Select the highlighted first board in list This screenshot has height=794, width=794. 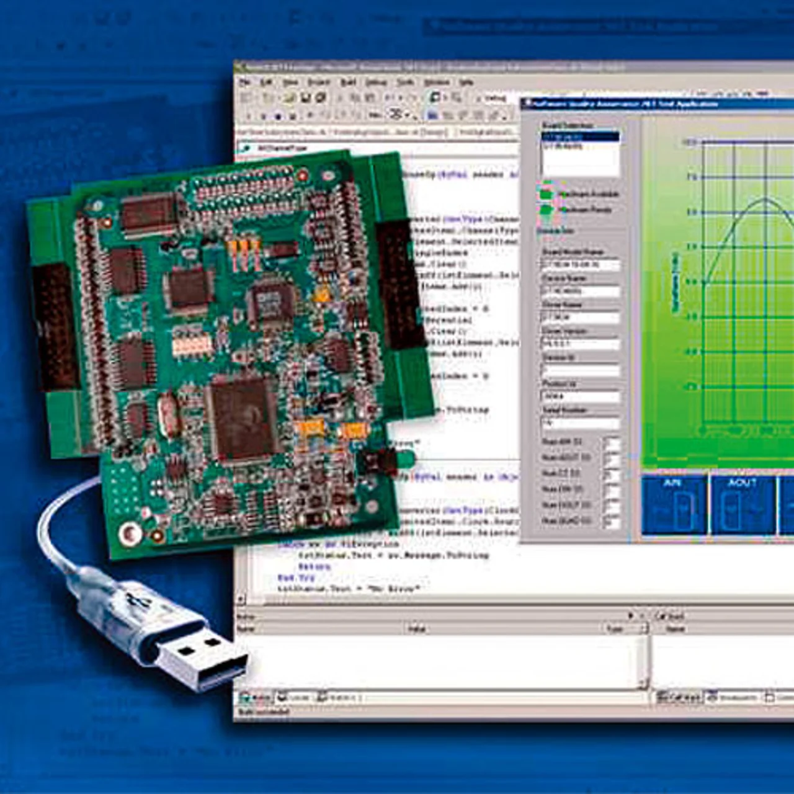[579, 137]
